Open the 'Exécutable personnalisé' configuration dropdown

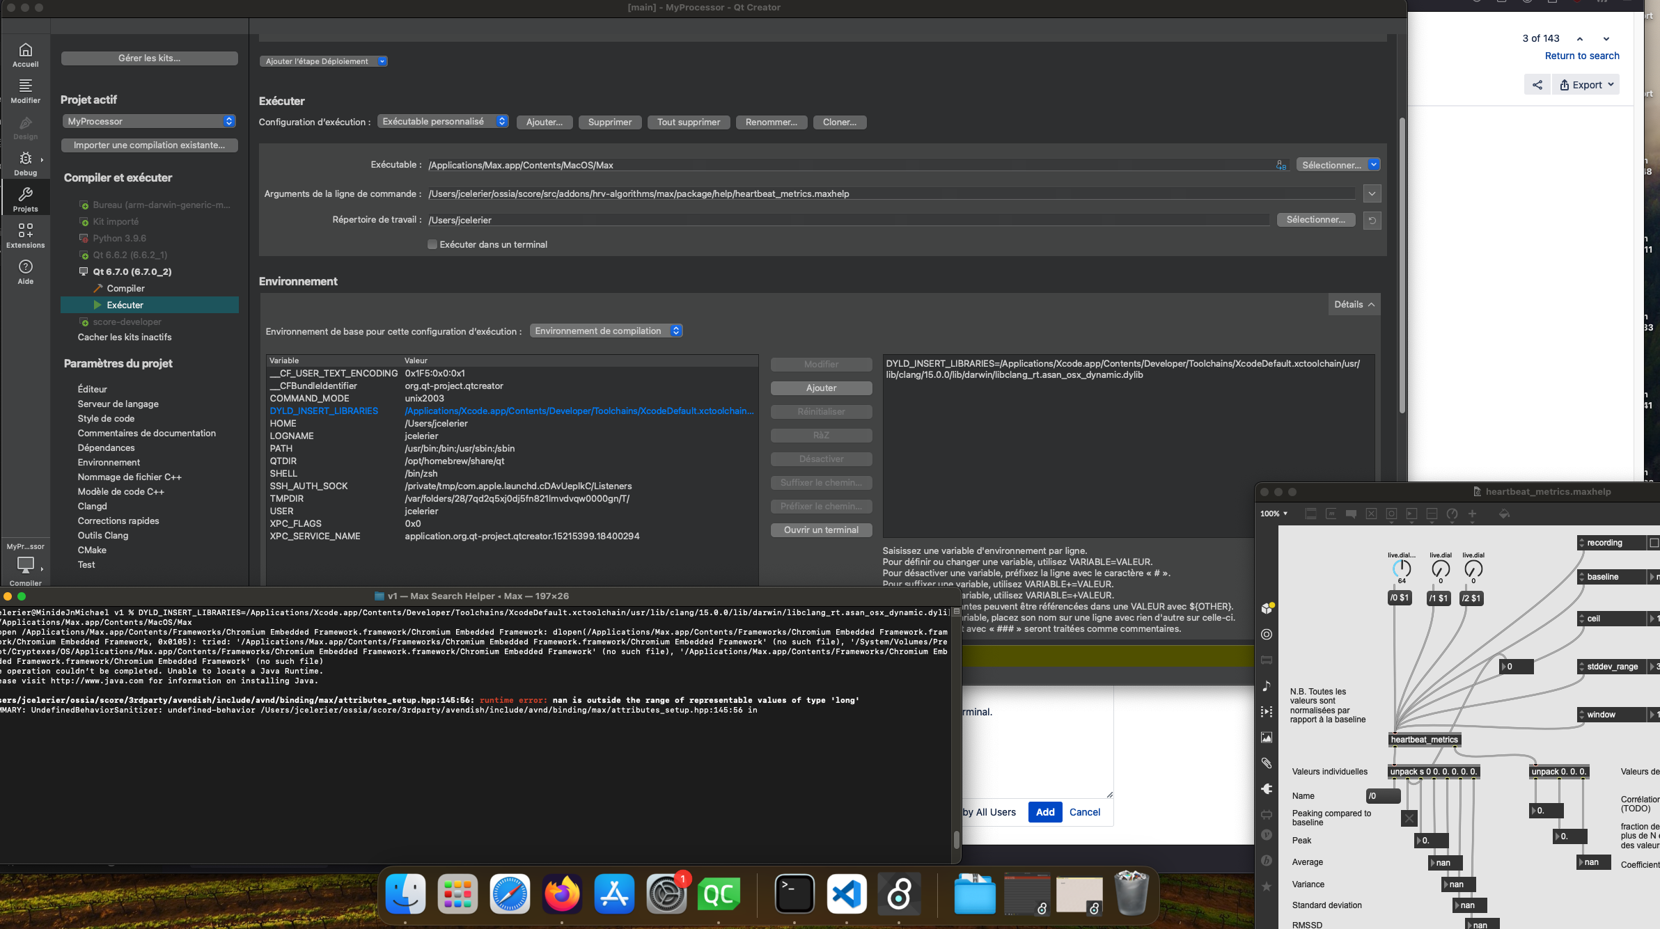point(443,121)
